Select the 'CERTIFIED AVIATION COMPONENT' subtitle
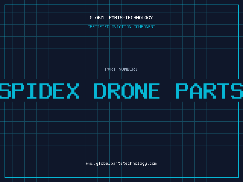Viewport: 243px width, 182px height. pyautogui.click(x=121, y=27)
